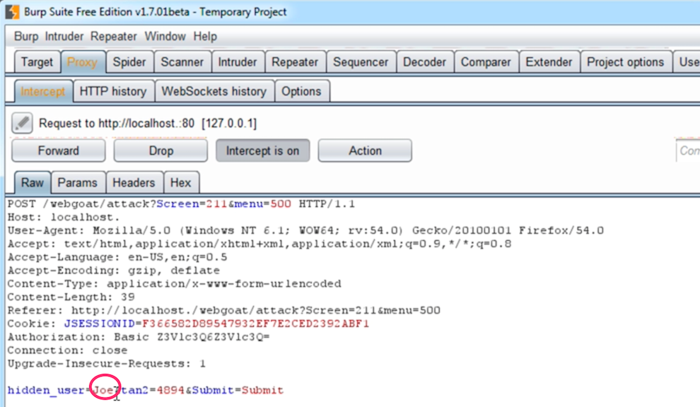Open the Window menu
This screenshot has height=407, width=700.
click(x=165, y=36)
